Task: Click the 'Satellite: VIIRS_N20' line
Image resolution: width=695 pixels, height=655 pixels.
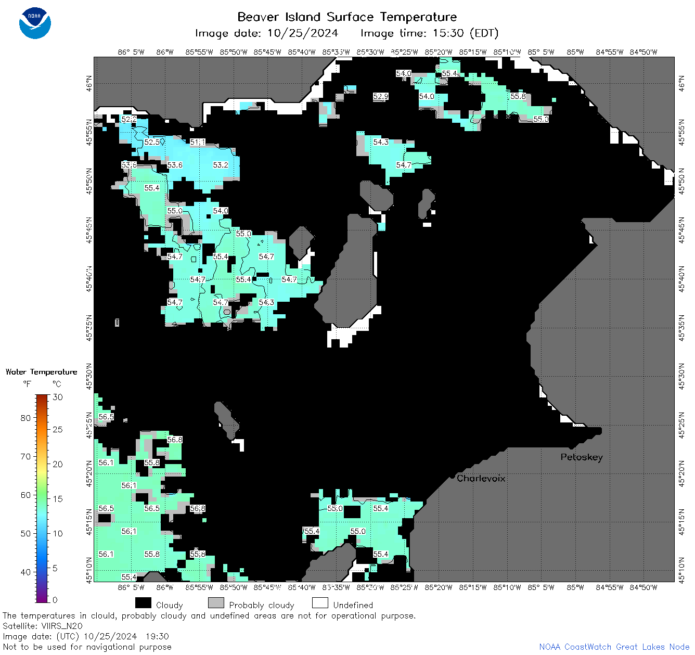Action: click(43, 626)
